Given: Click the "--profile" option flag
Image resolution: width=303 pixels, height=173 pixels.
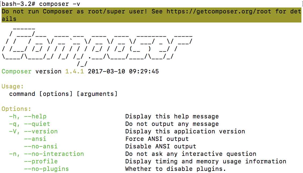Looking at the screenshot, I should [x=41, y=161].
